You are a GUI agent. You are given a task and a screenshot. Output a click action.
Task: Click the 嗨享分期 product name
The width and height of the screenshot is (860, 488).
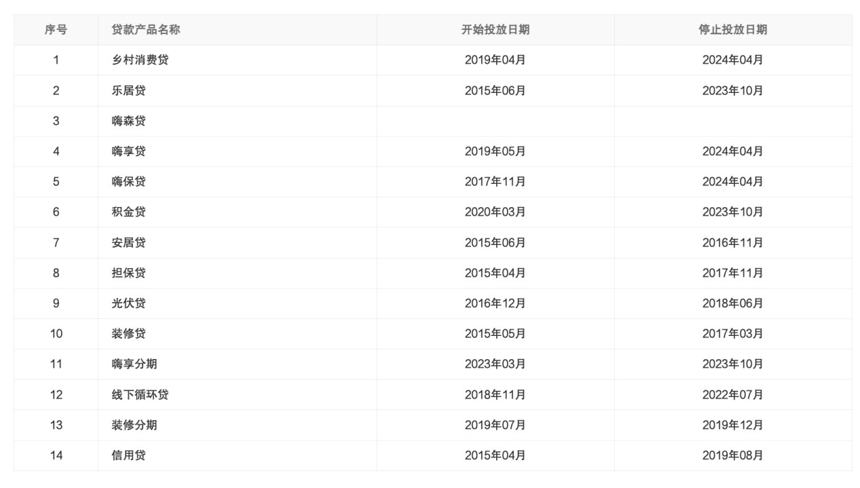click(134, 364)
